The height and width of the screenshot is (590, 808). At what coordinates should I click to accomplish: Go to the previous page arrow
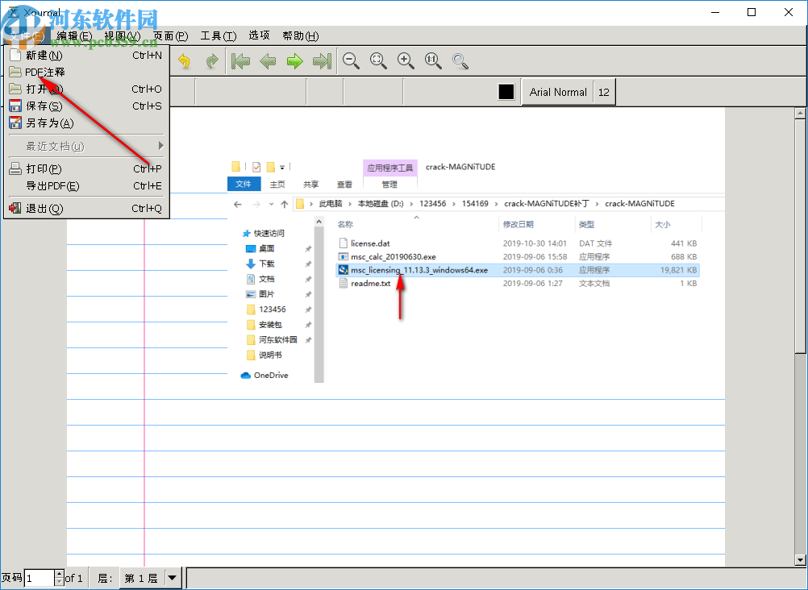click(x=268, y=61)
